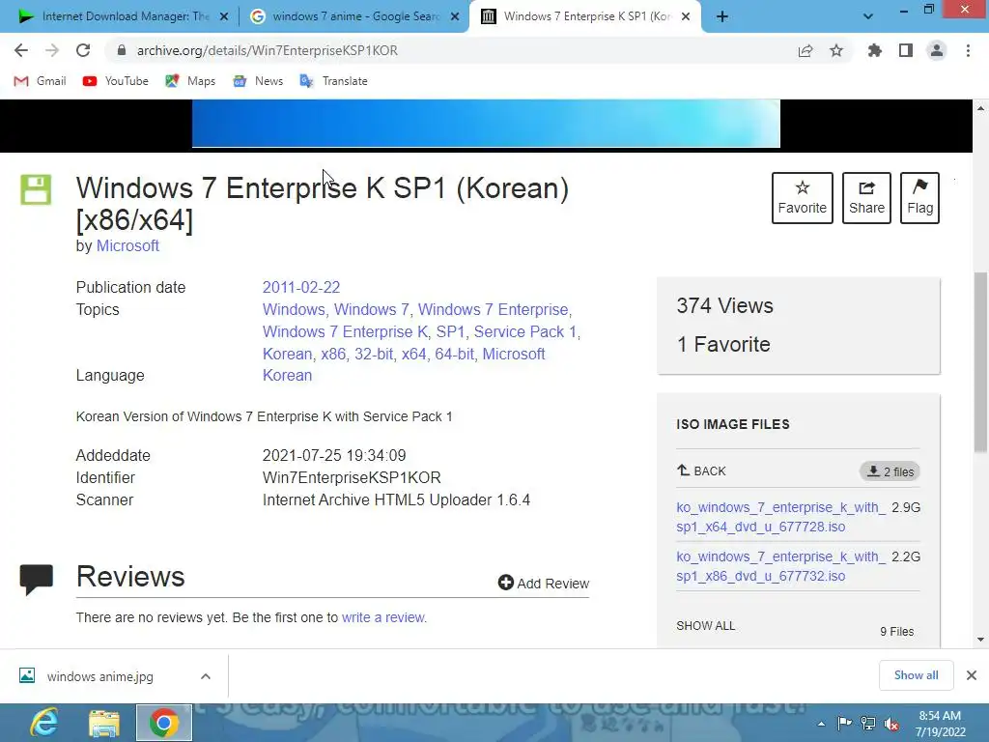The image size is (989, 742).
Task: Click the browser Back arrow
Action: click(21, 50)
